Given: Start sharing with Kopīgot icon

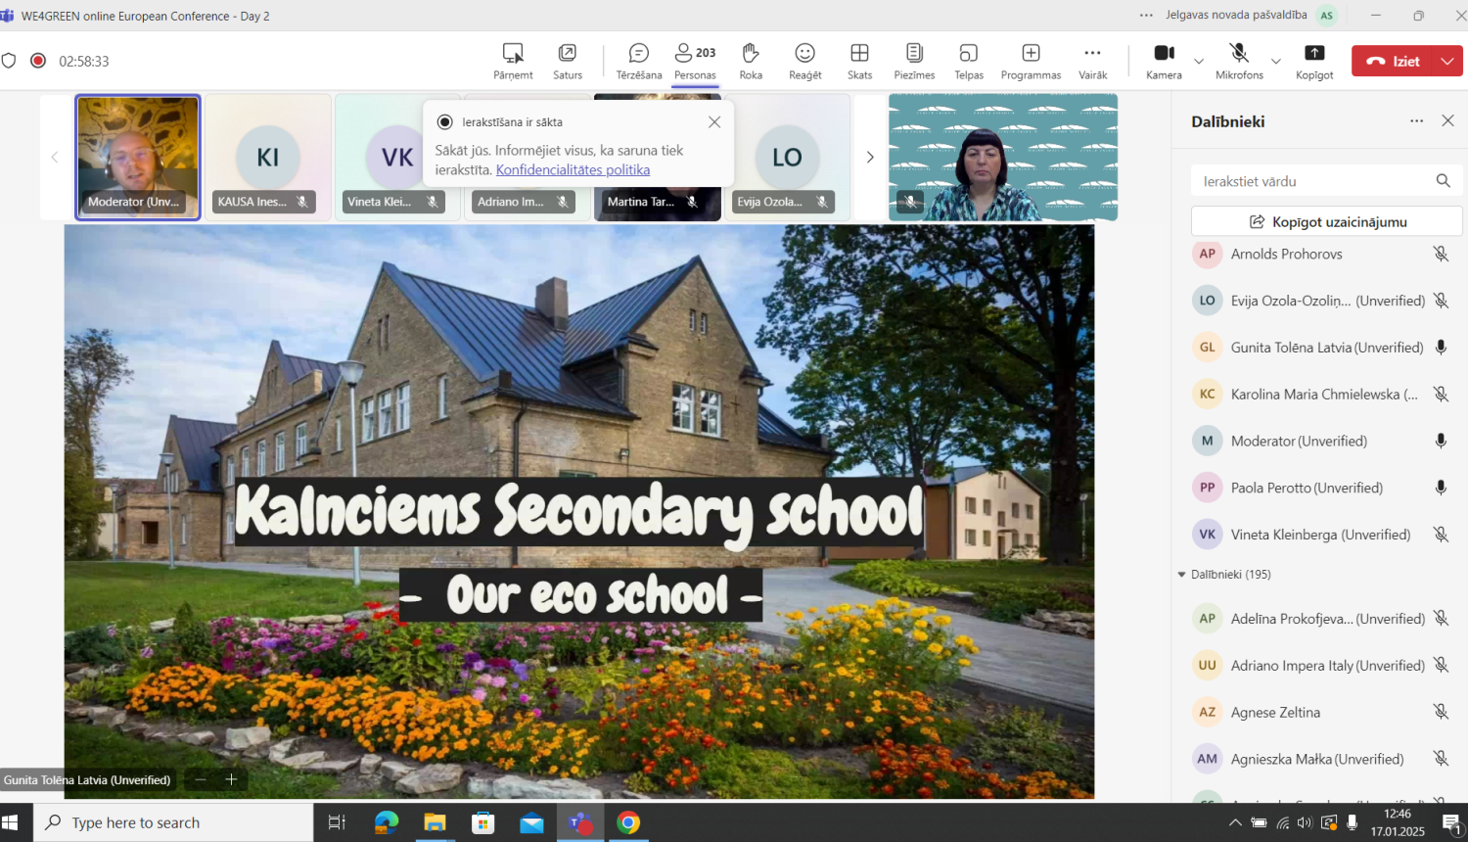Looking at the screenshot, I should (x=1314, y=61).
